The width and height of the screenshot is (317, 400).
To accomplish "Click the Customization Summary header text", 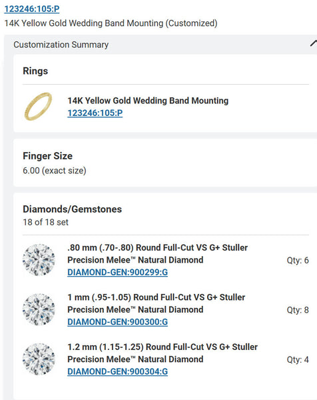I will pos(61,45).
